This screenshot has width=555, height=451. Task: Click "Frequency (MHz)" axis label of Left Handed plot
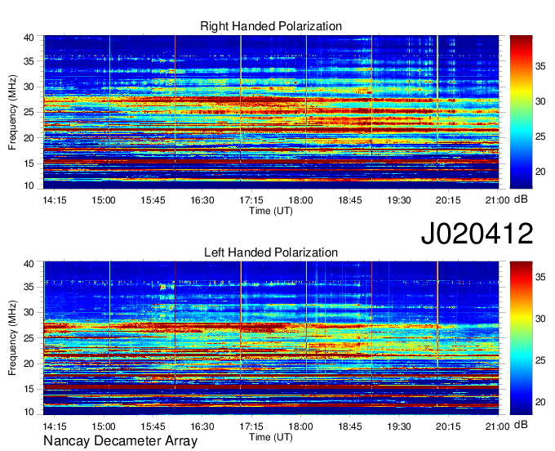12,338
